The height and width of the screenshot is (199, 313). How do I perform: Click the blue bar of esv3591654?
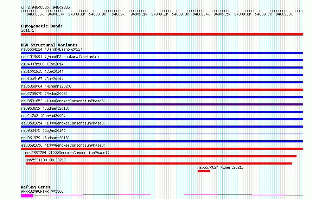tap(162, 127)
